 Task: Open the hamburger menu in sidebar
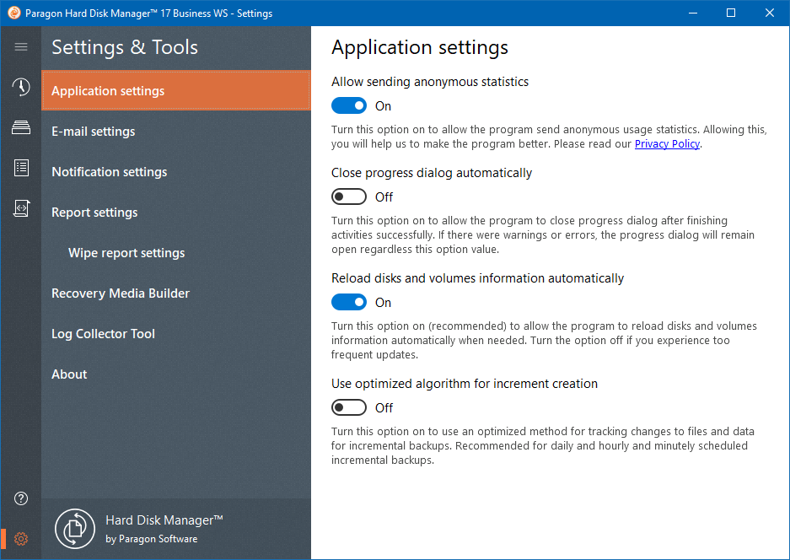pos(21,47)
